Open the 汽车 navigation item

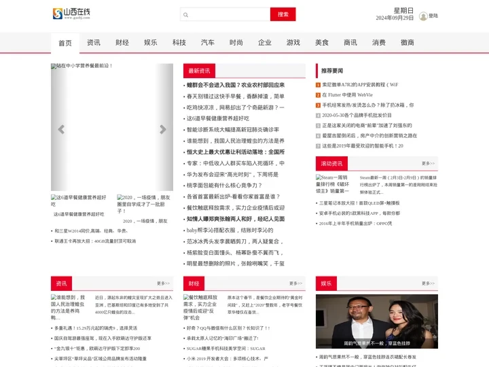(208, 43)
